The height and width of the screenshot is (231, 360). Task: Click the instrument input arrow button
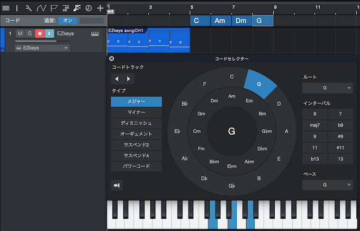point(116,185)
